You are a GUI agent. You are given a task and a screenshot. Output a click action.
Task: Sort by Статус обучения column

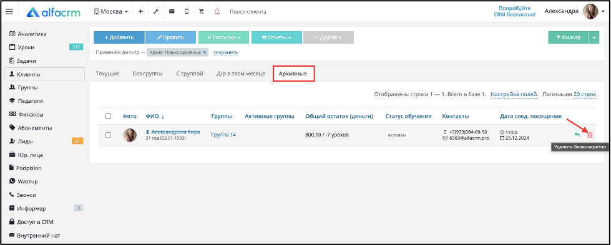408,116
